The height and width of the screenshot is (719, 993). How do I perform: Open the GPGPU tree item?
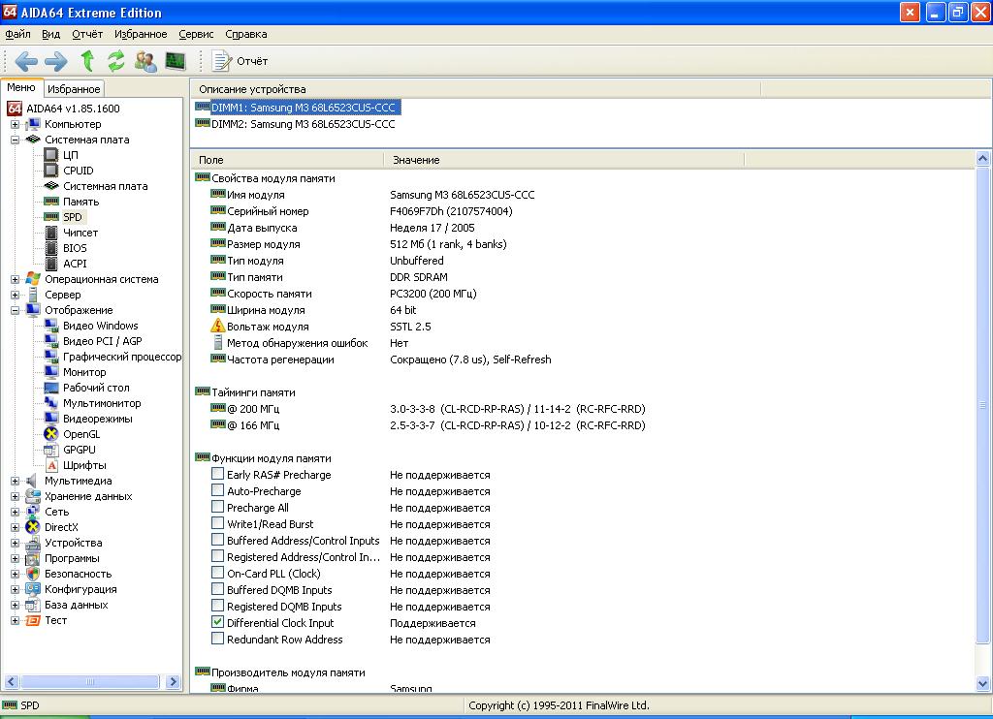point(80,450)
